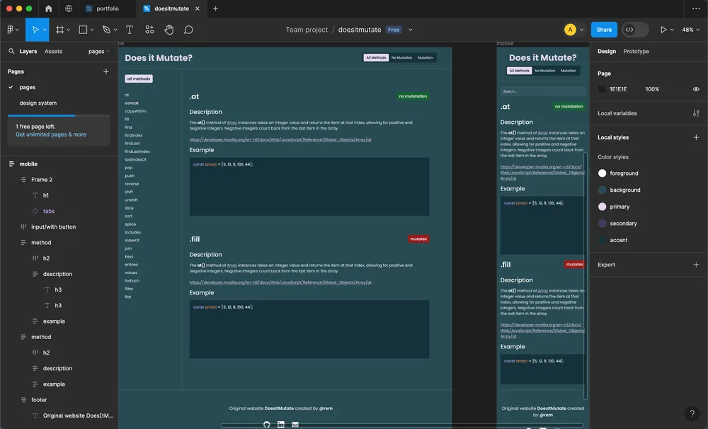Open Shape tools dropdown arrow
Image resolution: width=708 pixels, height=429 pixels.
pyautogui.click(x=91, y=30)
